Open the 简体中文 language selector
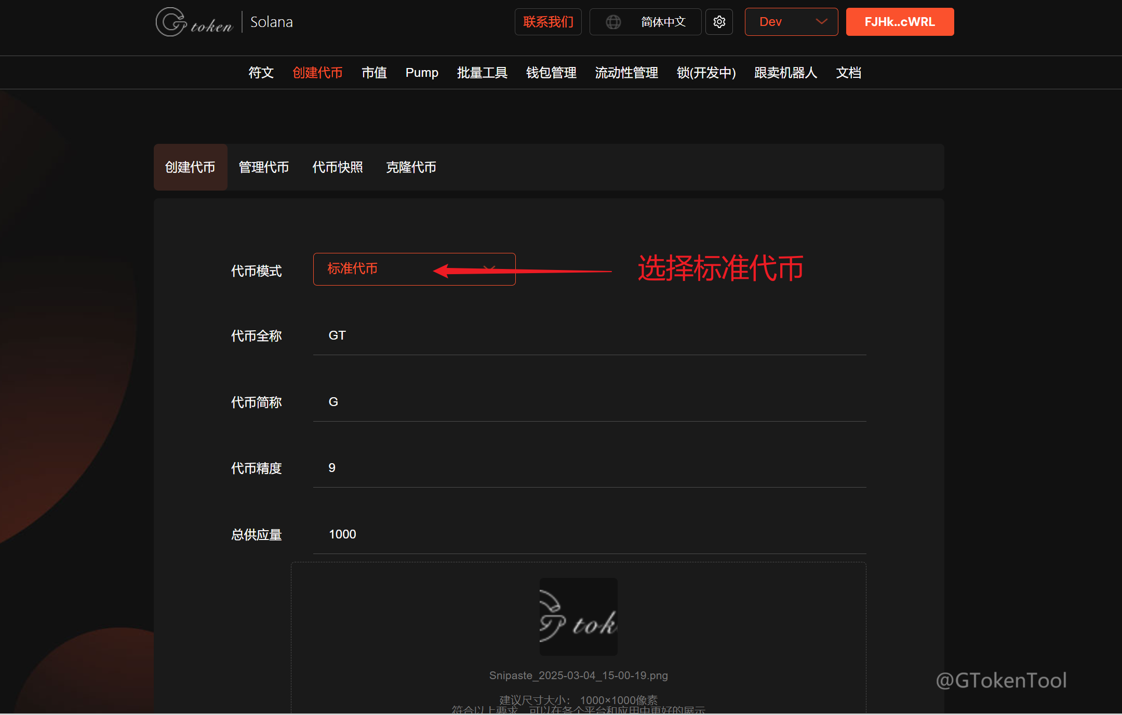 pyautogui.click(x=663, y=22)
